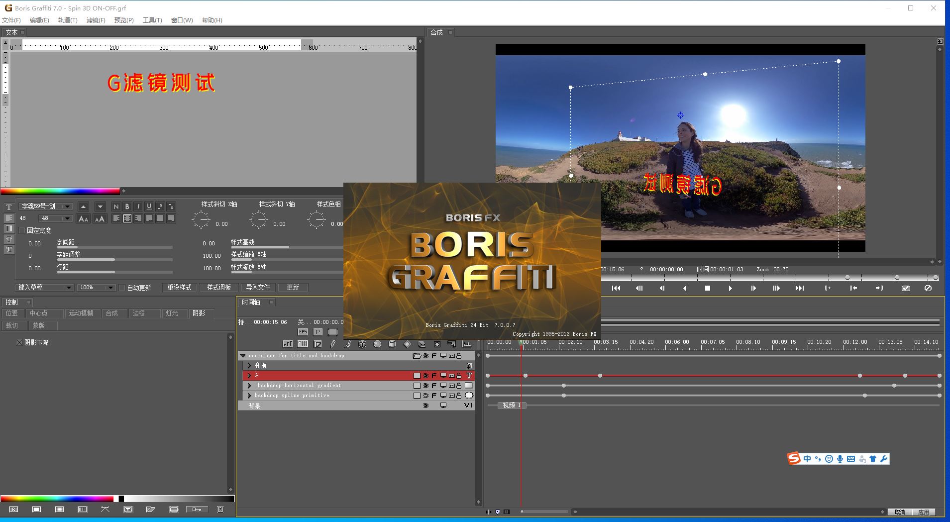Toggle bold text style

127,207
